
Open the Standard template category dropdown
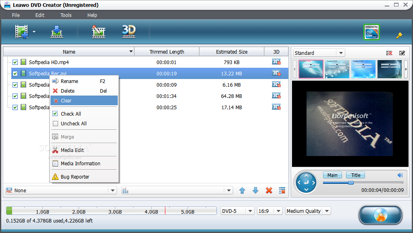[x=341, y=53]
